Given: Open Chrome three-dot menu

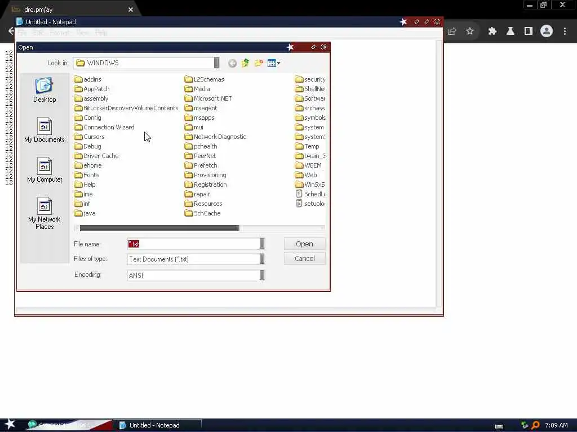Looking at the screenshot, I should tap(565, 31).
